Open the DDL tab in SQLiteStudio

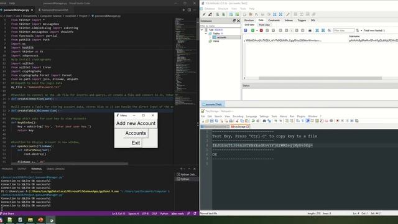(x=313, y=21)
